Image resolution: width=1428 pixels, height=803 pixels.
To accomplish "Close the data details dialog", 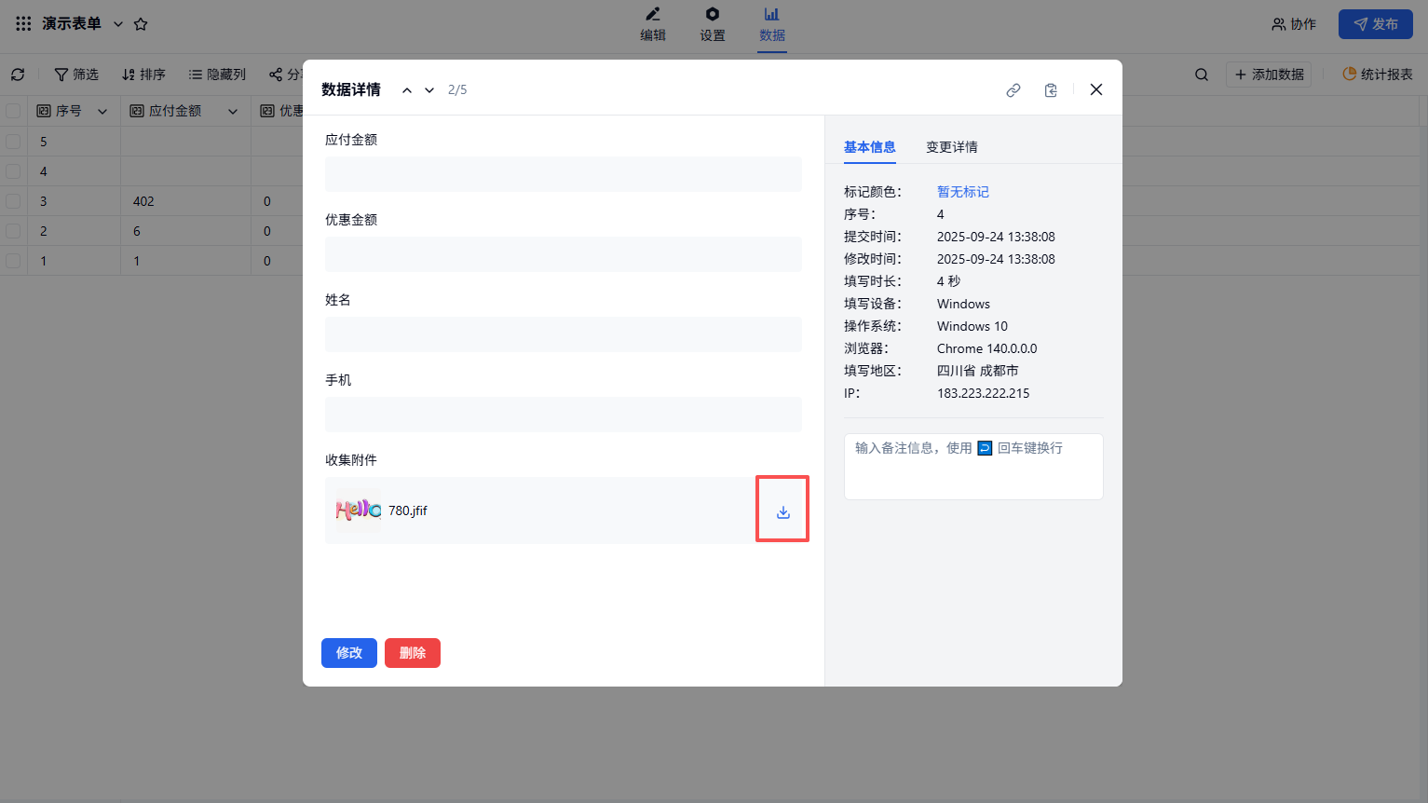I will (1095, 89).
